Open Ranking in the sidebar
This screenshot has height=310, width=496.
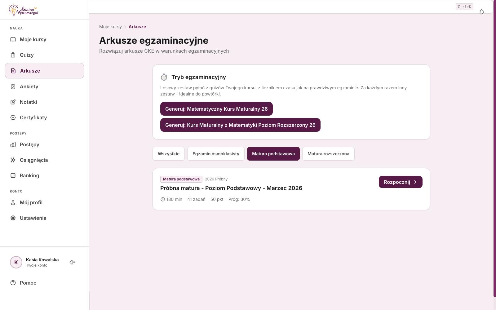[x=45, y=175]
